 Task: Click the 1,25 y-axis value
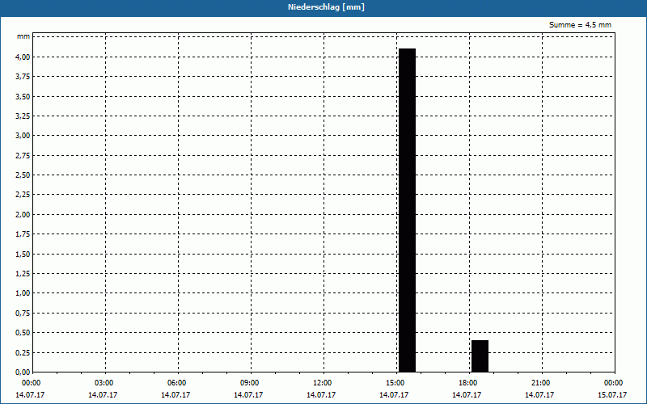pyautogui.click(x=23, y=273)
